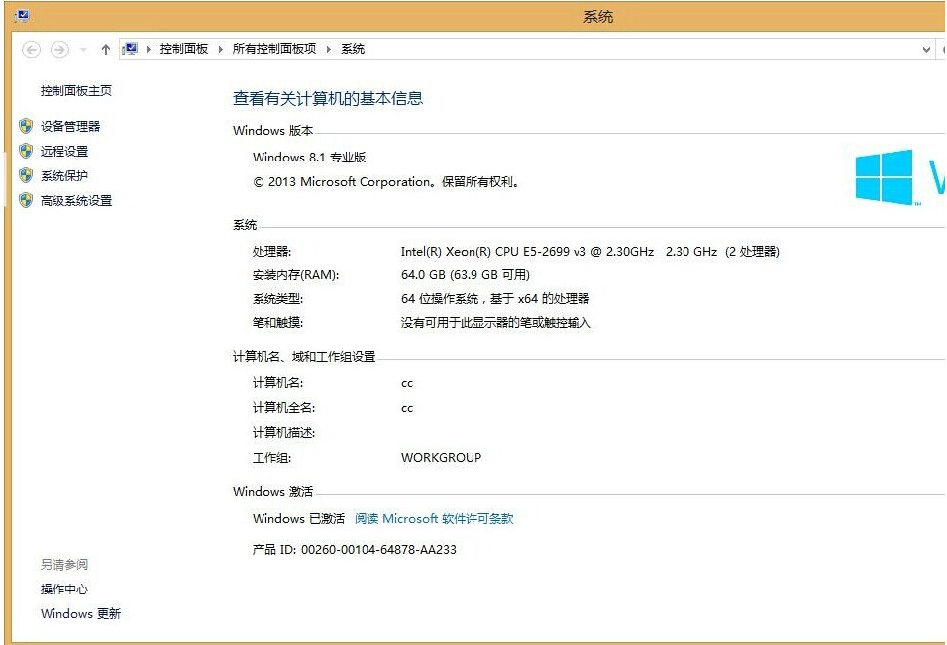Click system type value 64 位操作系统

440,299
